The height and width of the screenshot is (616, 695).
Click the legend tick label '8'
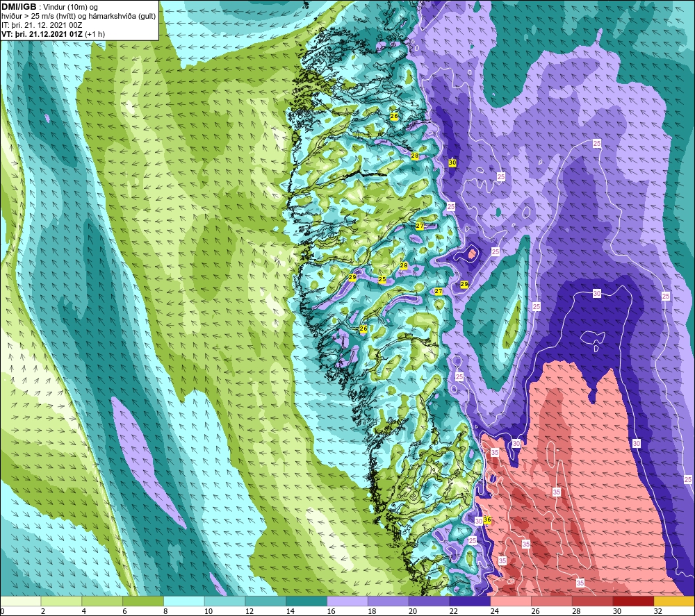pos(165,611)
